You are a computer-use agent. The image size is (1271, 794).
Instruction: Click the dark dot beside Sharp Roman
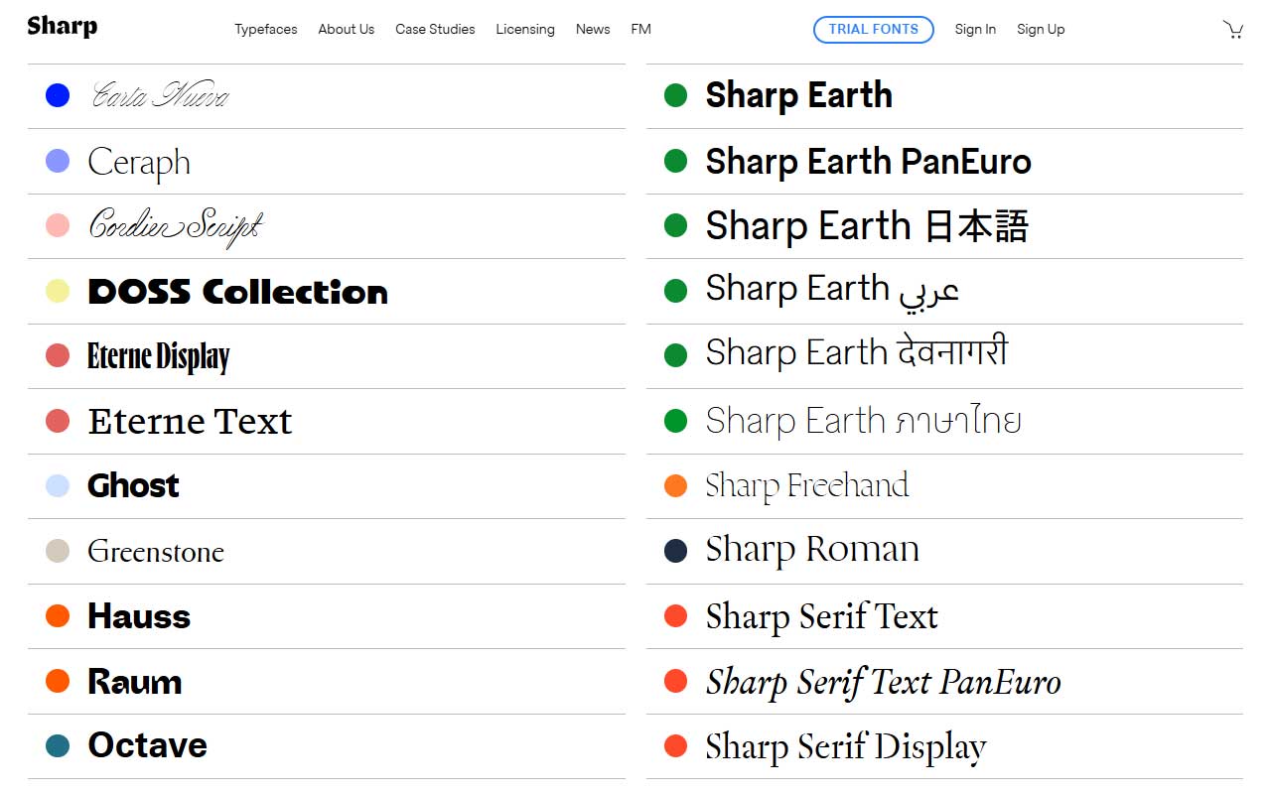click(x=675, y=550)
